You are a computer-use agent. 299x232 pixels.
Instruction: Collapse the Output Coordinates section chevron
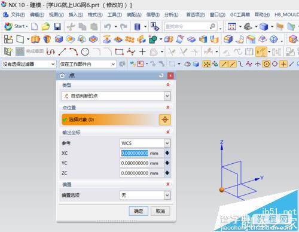[168, 132]
